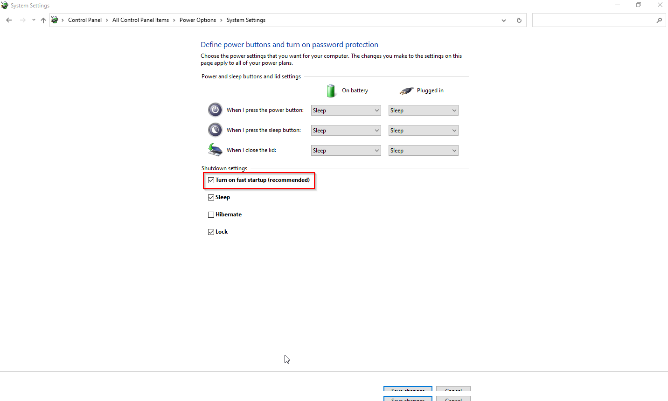Click 'When I press the power button' label
Viewport: 668px width, 401px height.
coord(265,110)
